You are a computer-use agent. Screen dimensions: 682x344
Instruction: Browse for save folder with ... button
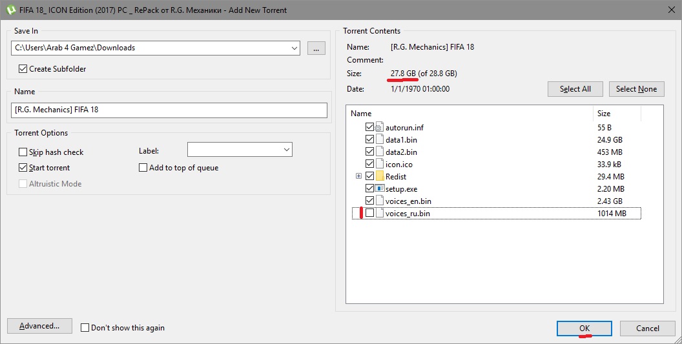click(x=316, y=48)
